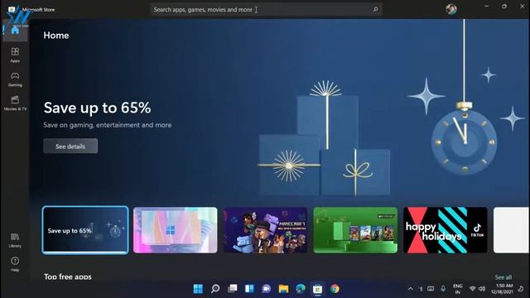Open the user profile avatar

click(x=450, y=9)
